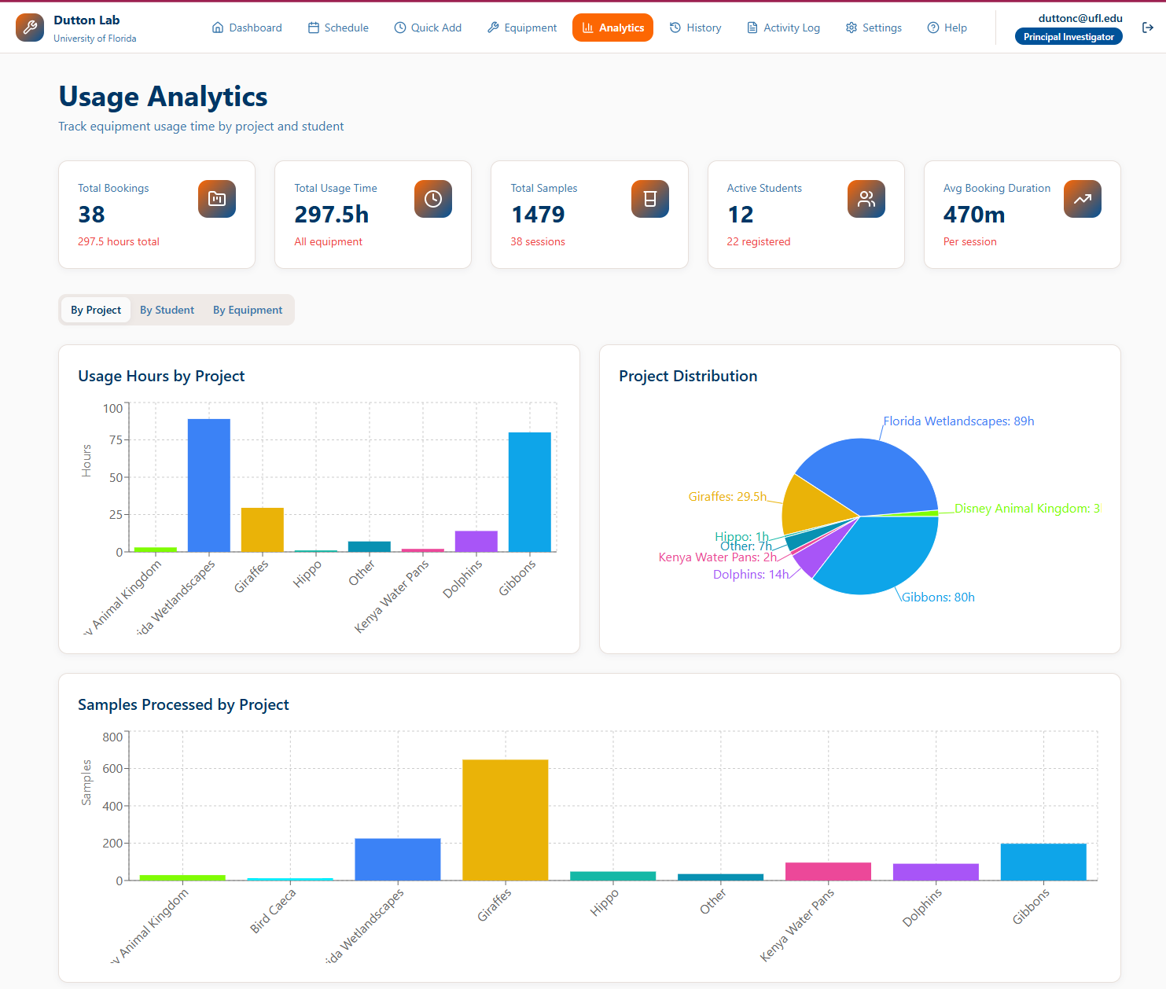Click the Total Bookings folder icon
This screenshot has height=989, width=1166.
click(x=216, y=199)
